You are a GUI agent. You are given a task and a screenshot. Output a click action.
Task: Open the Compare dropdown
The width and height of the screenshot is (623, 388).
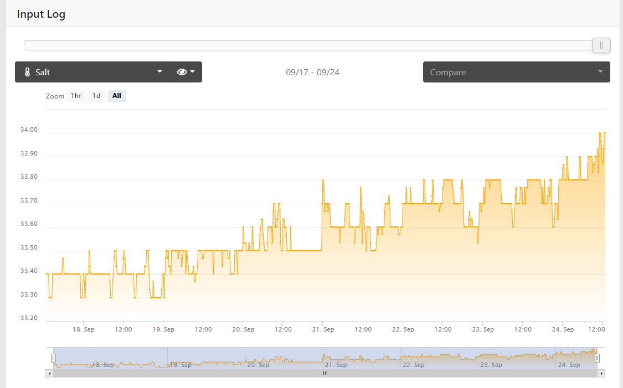point(516,72)
